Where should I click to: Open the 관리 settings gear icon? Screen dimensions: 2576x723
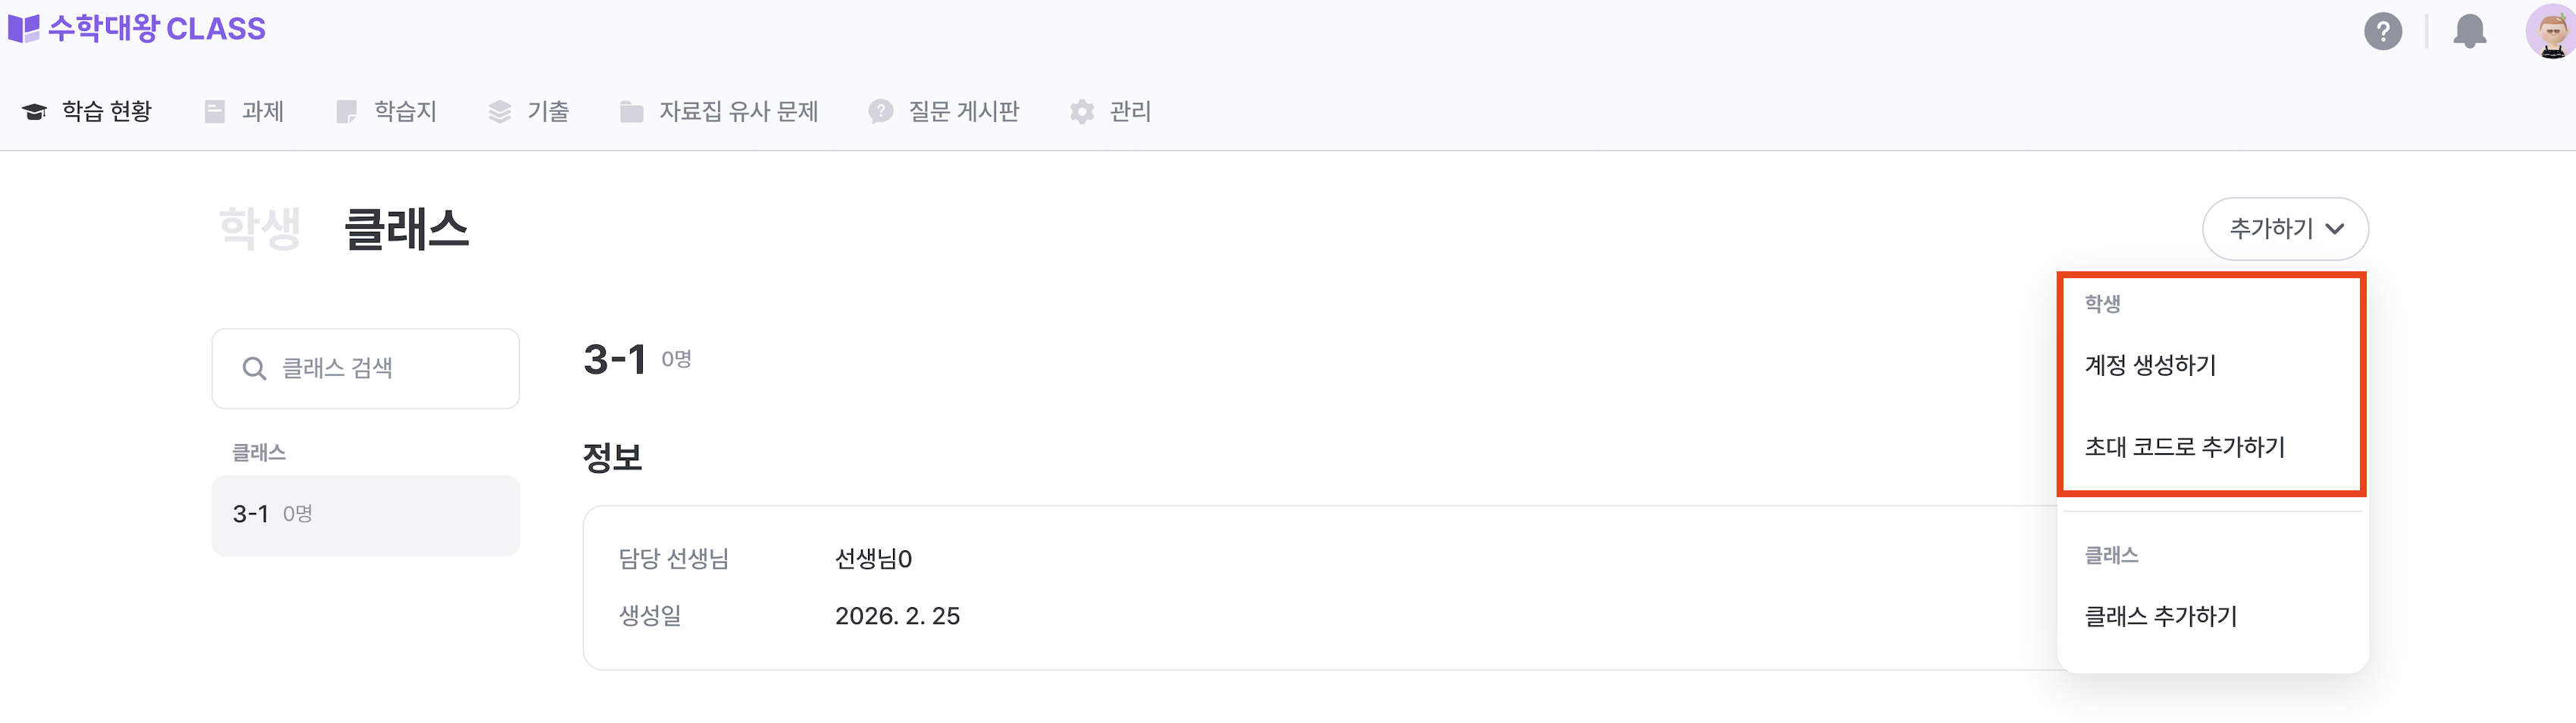tap(1080, 111)
